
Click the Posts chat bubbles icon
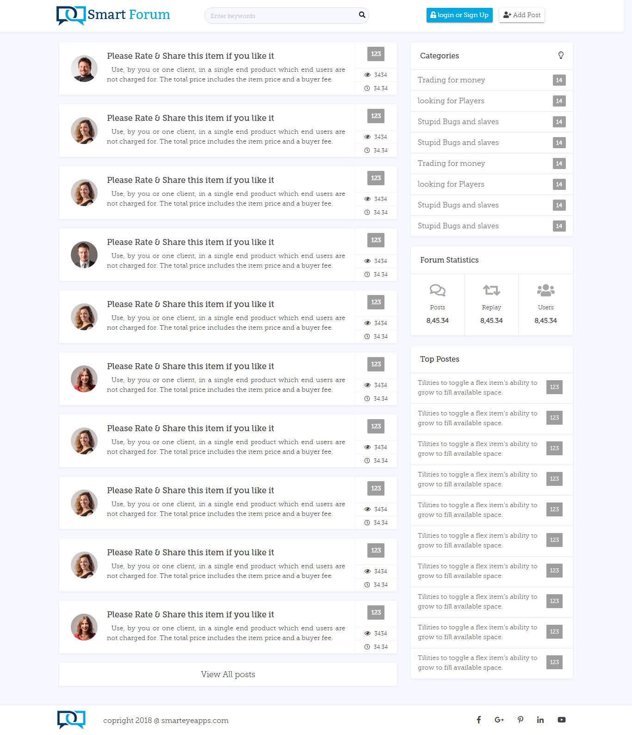(438, 290)
